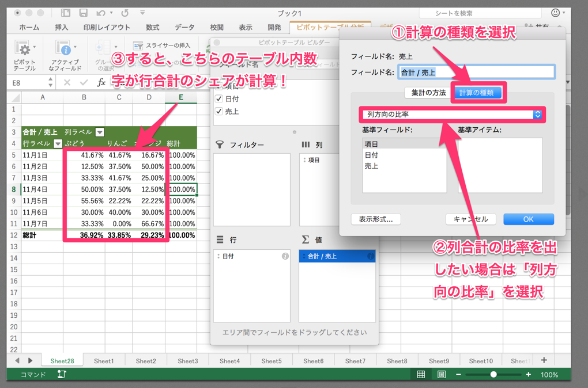Image resolution: width=588 pixels, height=388 pixels.
Task: Open the 数式 ribbon tab
Action: coord(152,27)
